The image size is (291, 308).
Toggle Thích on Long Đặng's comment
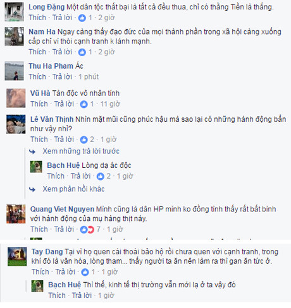(x=37, y=18)
